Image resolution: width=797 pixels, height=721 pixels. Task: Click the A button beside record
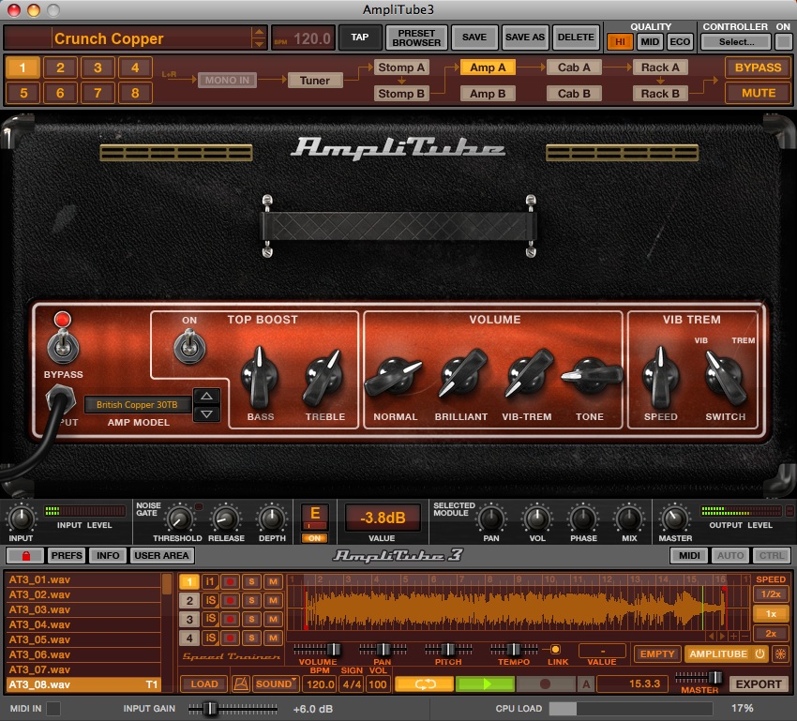pyautogui.click(x=586, y=683)
